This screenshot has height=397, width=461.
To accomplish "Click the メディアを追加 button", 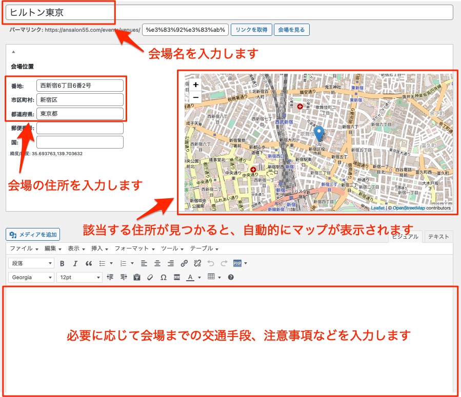I will [x=33, y=235].
